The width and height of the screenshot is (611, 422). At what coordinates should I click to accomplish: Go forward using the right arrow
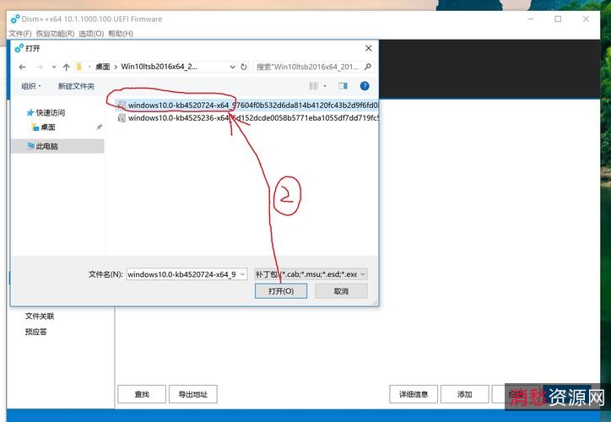40,67
